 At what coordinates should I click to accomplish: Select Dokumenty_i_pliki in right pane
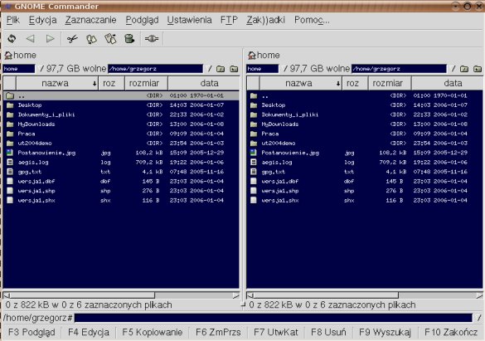point(364,114)
